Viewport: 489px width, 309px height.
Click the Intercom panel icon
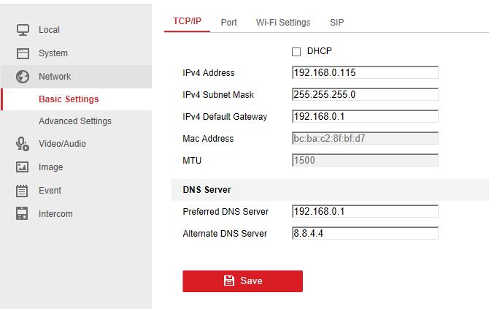coord(23,214)
